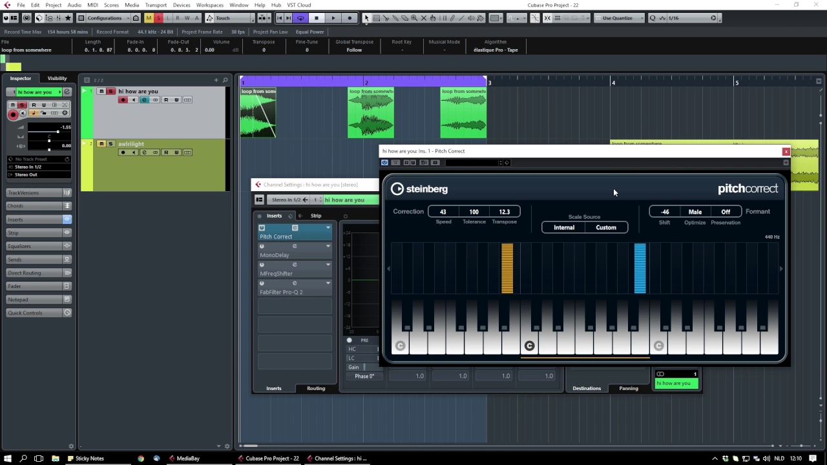Select the Glue tool
The image size is (827, 465).
click(x=396, y=18)
